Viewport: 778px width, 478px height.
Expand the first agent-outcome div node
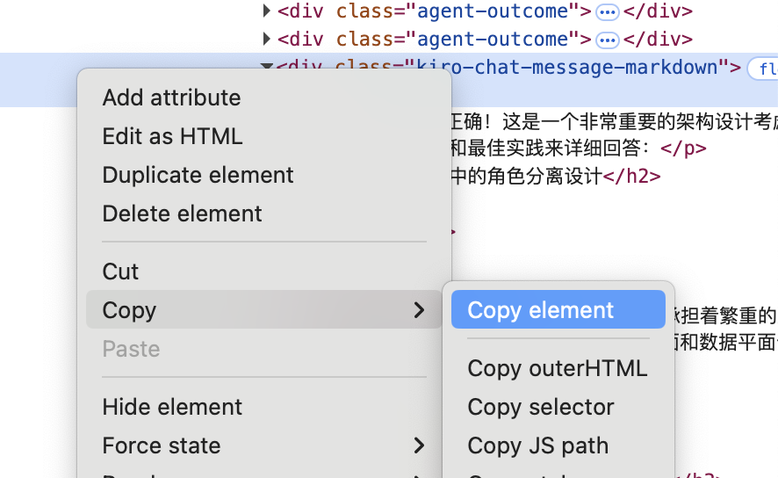click(x=267, y=11)
